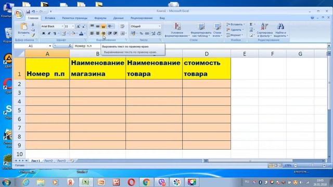Open the Общий number format dropdown
The image size is (333, 187).
[x=160, y=26]
